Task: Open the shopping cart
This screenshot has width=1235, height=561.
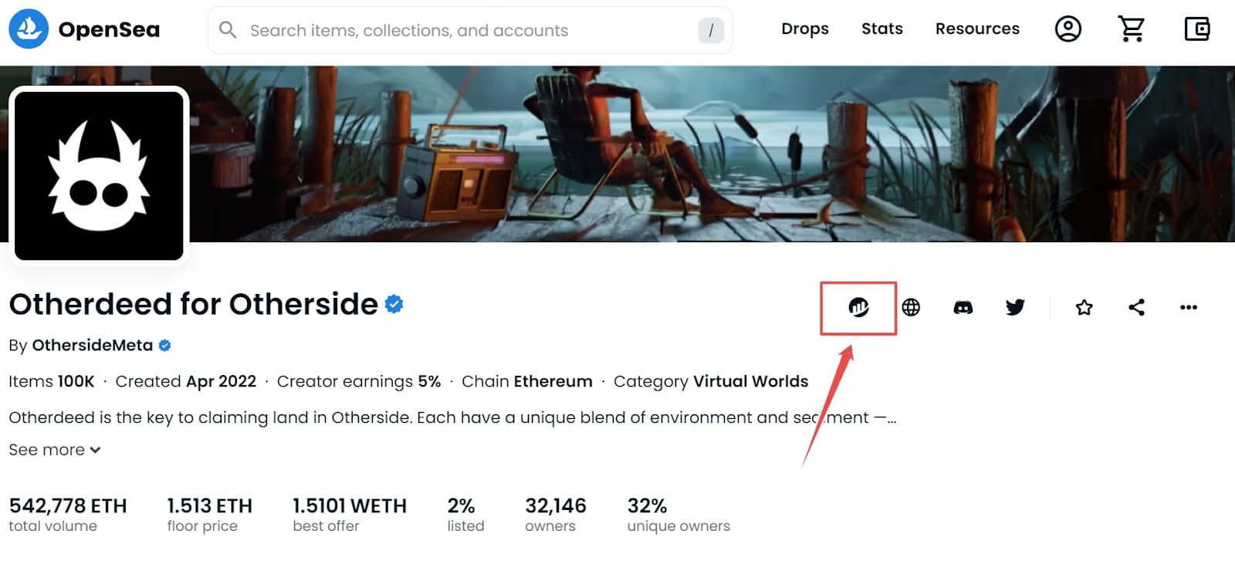Action: click(x=1132, y=29)
